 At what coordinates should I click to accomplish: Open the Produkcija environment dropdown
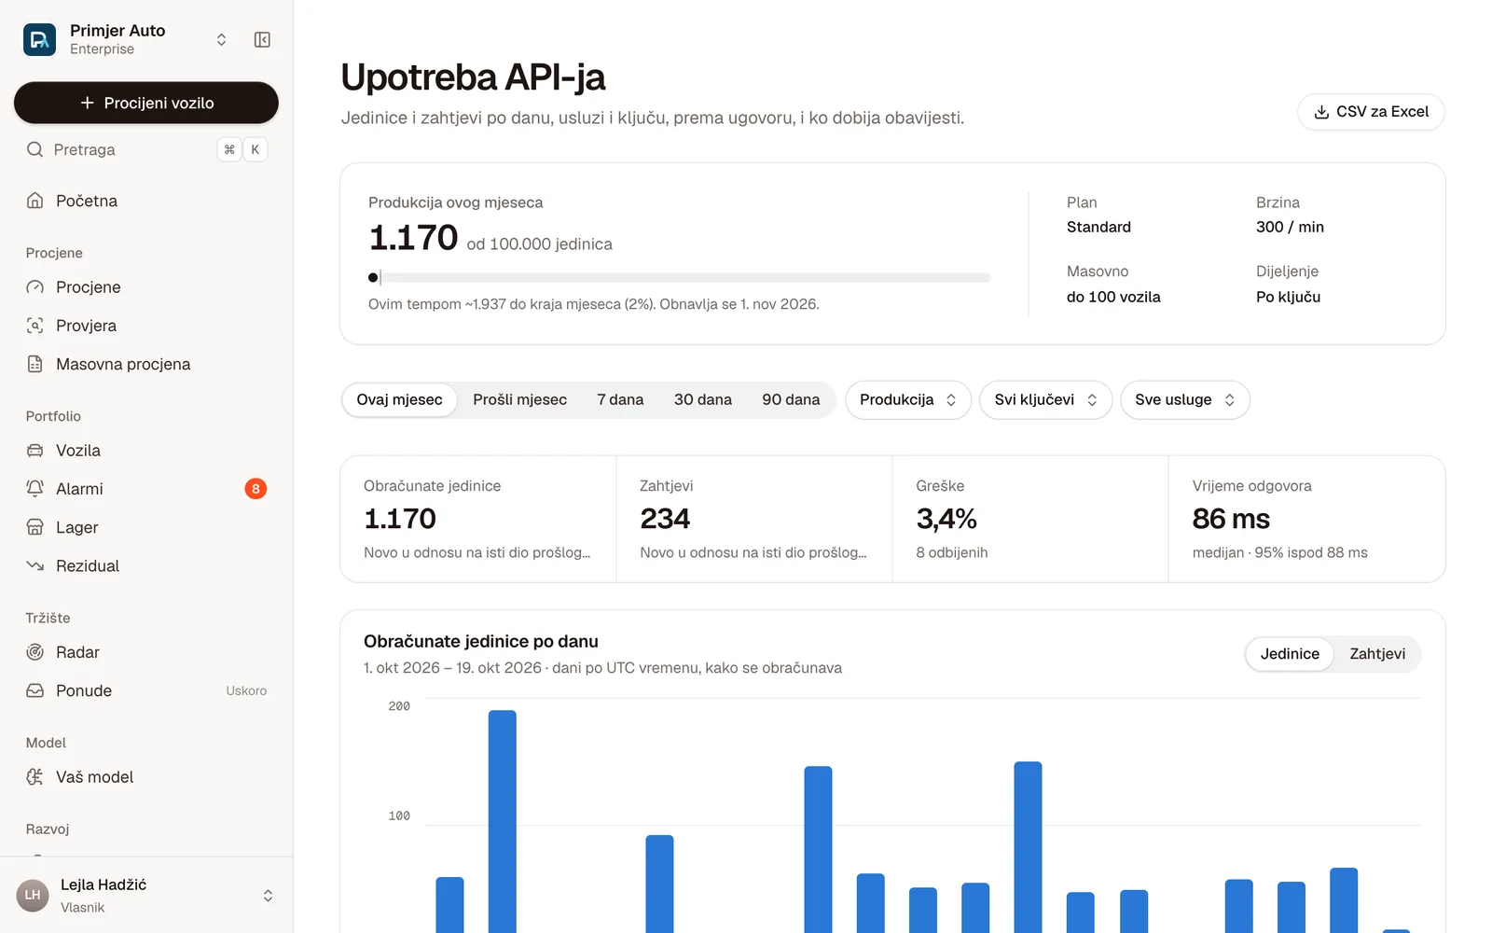tap(908, 399)
